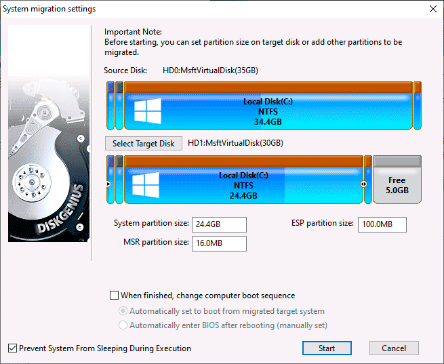Click the MSR partition size field
Viewport: 444px width, 364px height.
(219, 244)
